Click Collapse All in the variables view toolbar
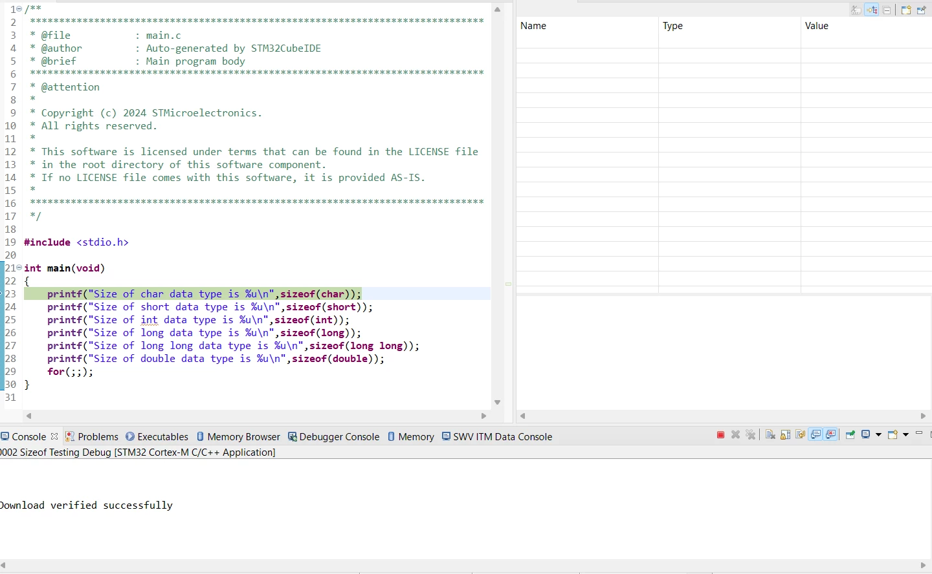The width and height of the screenshot is (932, 574). click(x=887, y=10)
